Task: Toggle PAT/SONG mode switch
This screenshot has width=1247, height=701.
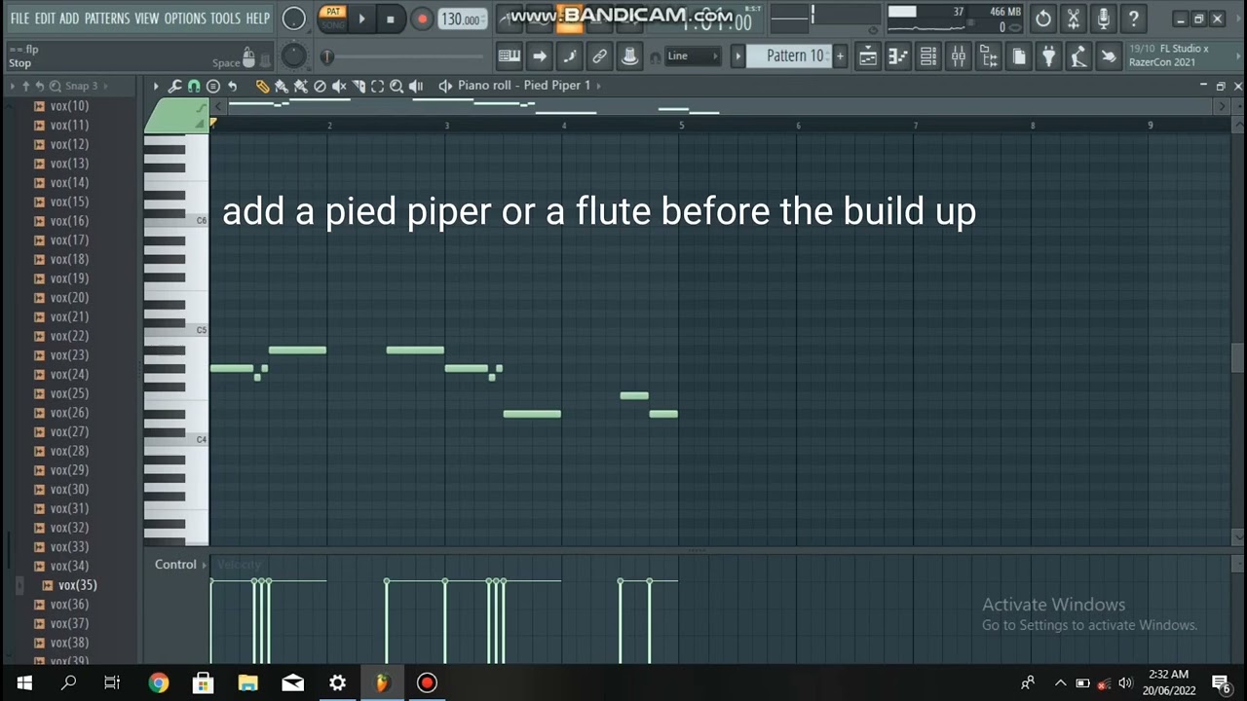Action: (334, 18)
